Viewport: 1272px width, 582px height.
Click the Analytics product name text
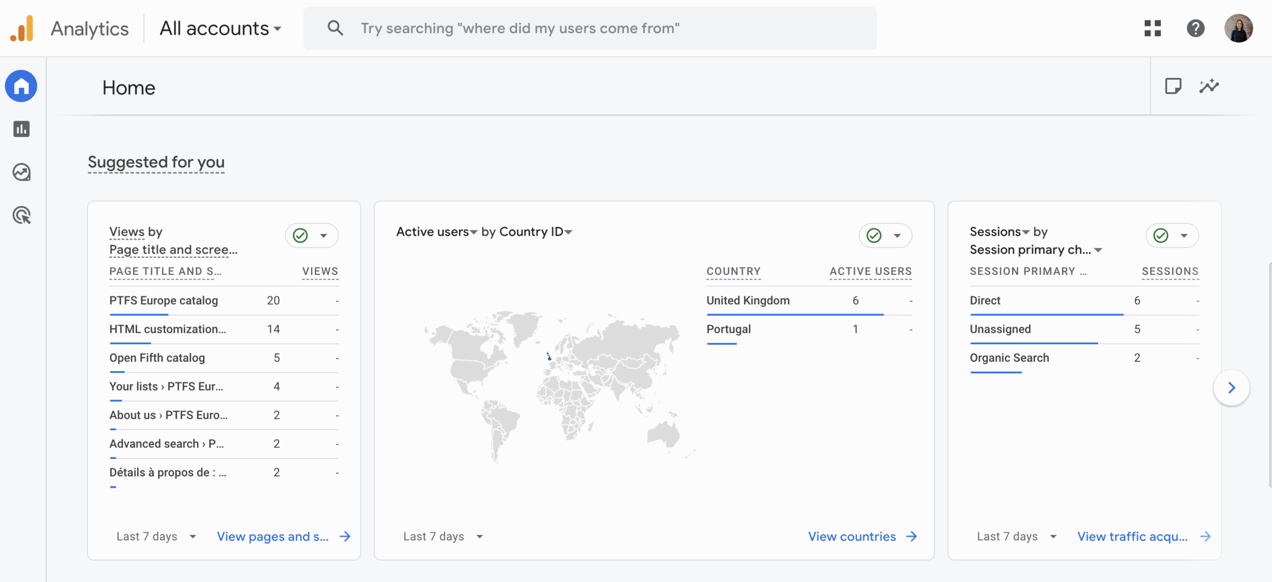[89, 29]
